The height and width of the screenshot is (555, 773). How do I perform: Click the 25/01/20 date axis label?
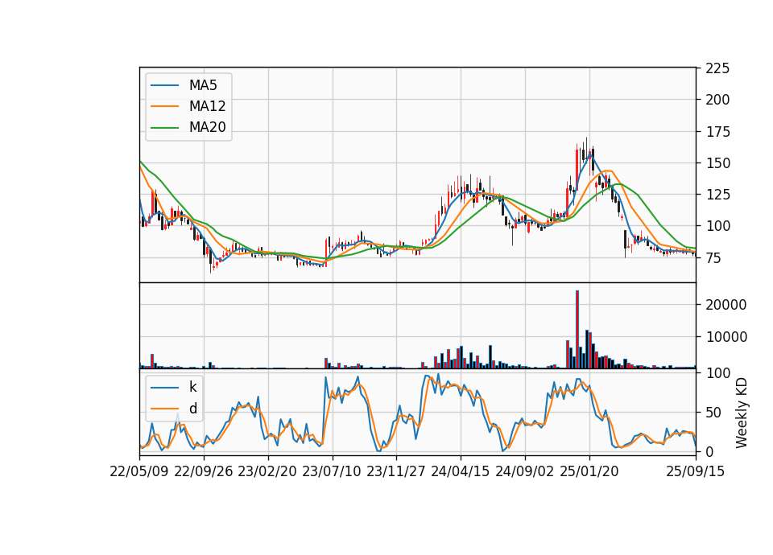589,471
